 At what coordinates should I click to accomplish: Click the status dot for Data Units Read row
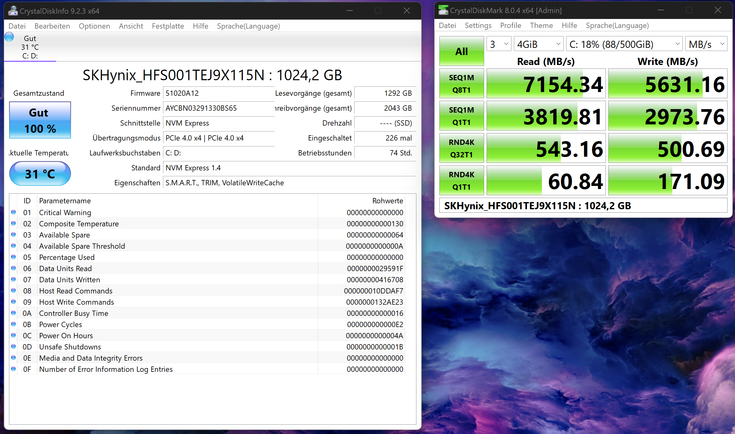[13, 268]
